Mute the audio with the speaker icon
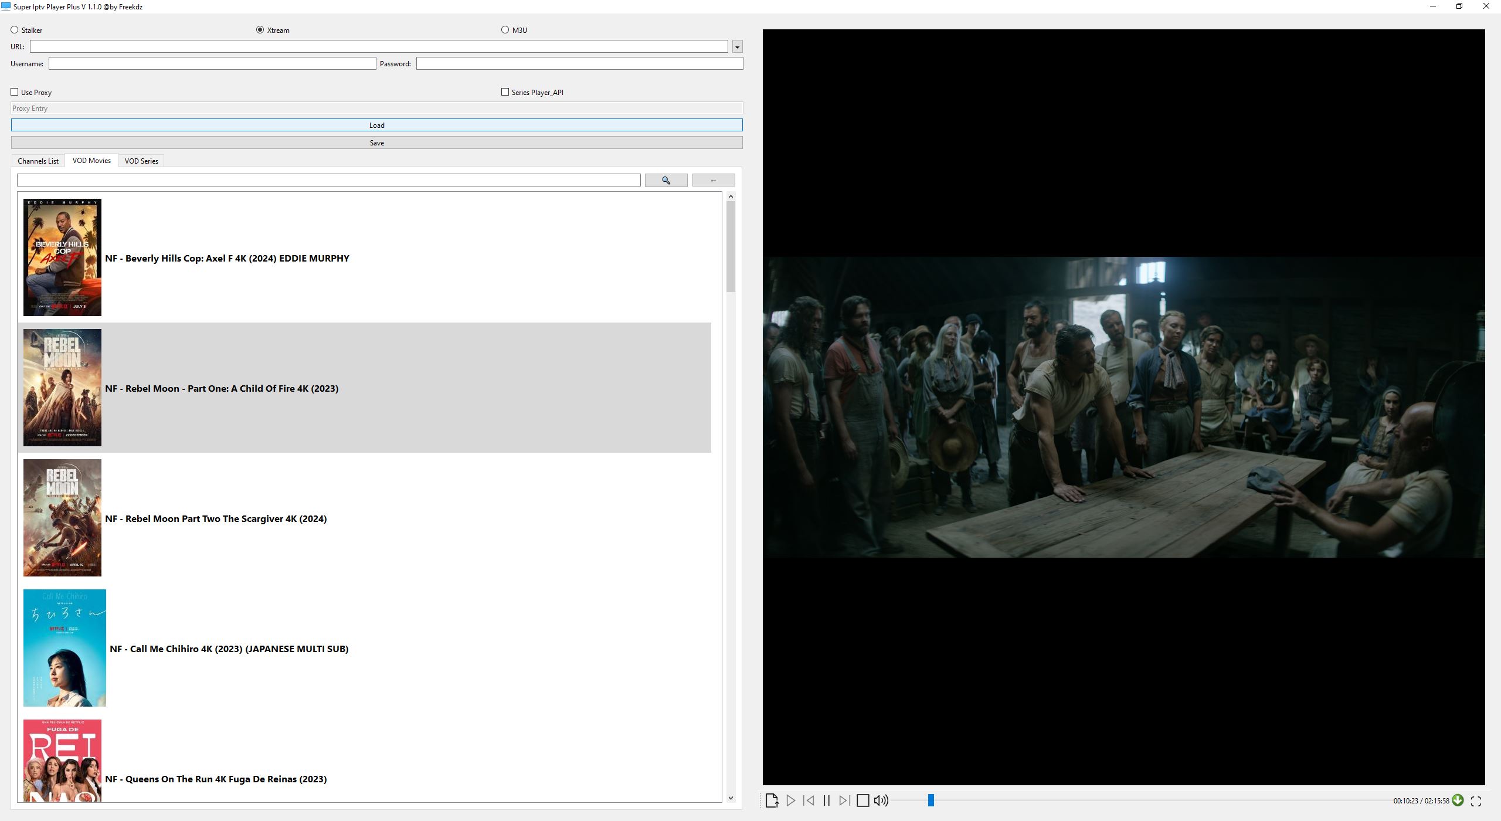Image resolution: width=1501 pixels, height=821 pixels. tap(881, 800)
